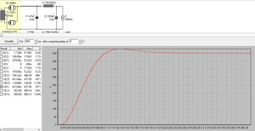Enable the I(L1) result checkbox
Viewport: 255px width, 131px height.
1,68
